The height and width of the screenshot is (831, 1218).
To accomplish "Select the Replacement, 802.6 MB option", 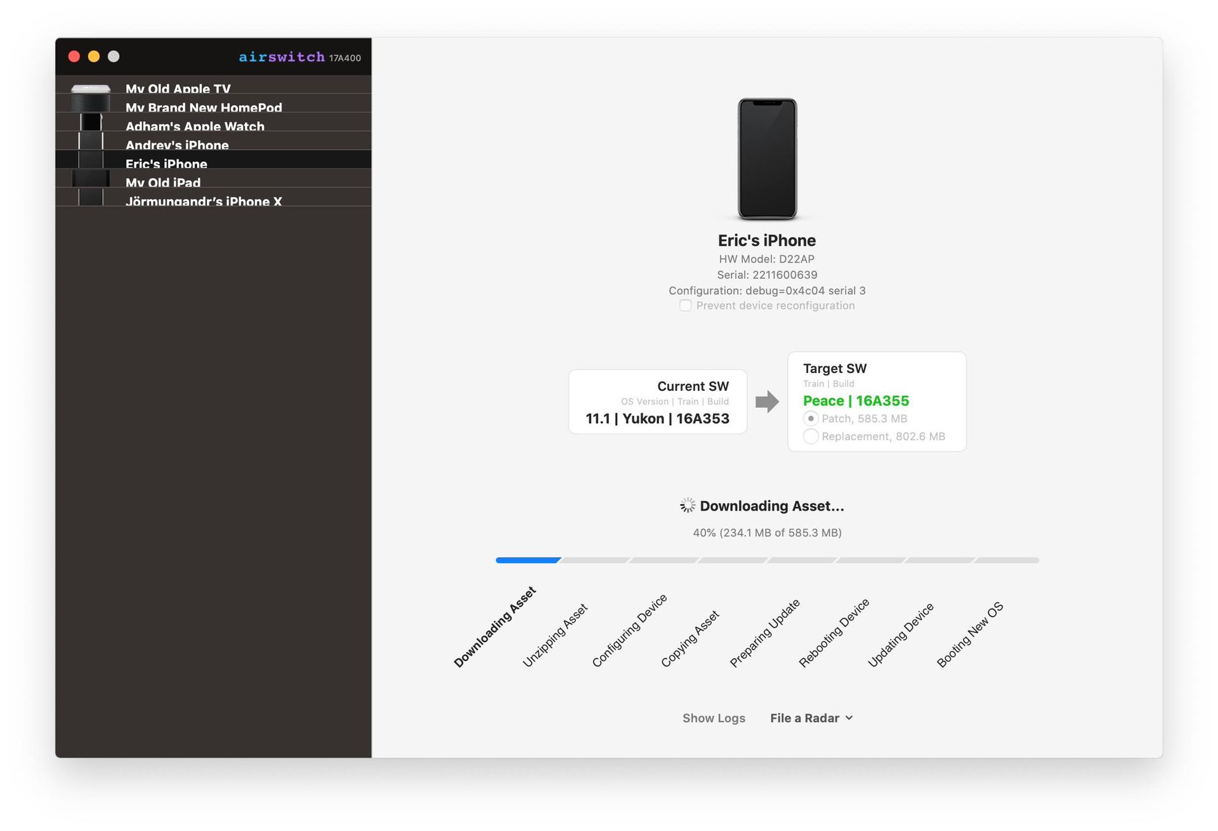I will point(811,436).
